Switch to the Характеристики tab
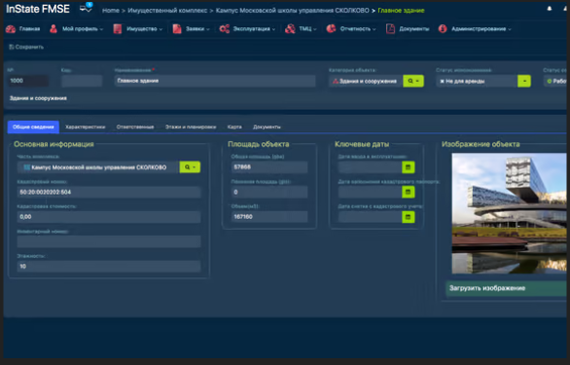The width and height of the screenshot is (570, 365). (x=86, y=127)
